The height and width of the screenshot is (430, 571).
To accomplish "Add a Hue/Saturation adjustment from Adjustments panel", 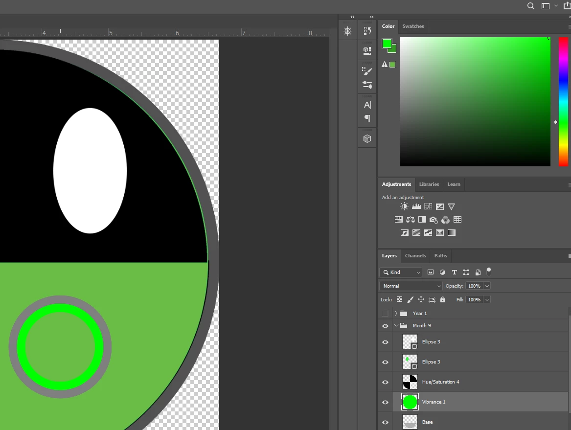I will pos(399,220).
